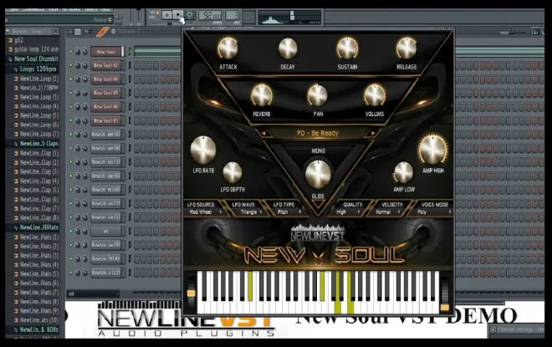Toggle mute LED for New Soul channel
The height and width of the screenshot is (347, 552).
click(x=70, y=51)
